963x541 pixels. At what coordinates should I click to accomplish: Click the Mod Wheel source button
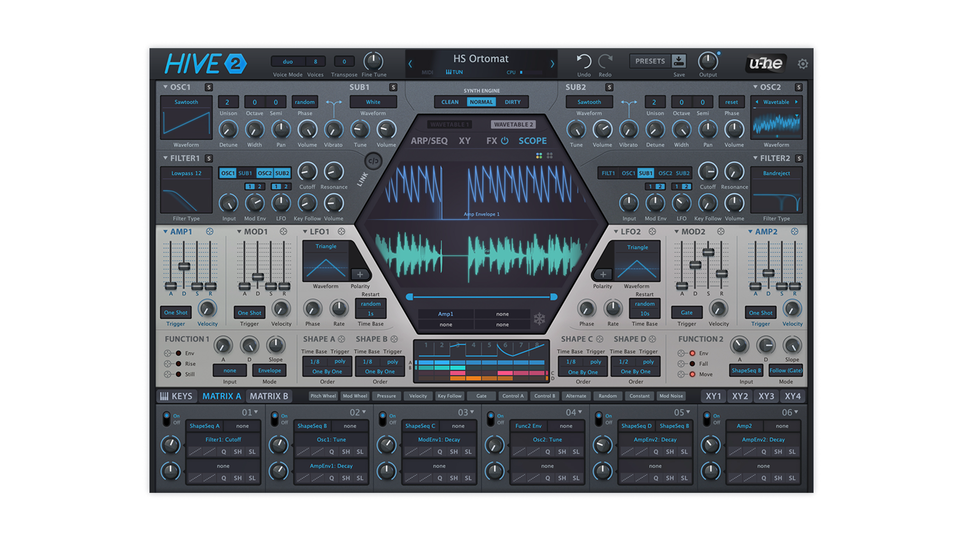pos(355,396)
